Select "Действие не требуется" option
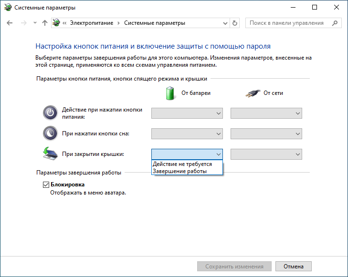Viewport: 348px width, 277px height. click(182, 164)
